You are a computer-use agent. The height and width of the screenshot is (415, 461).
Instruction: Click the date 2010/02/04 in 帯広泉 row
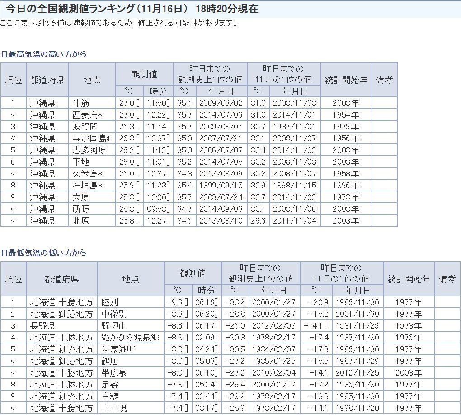[274, 373]
